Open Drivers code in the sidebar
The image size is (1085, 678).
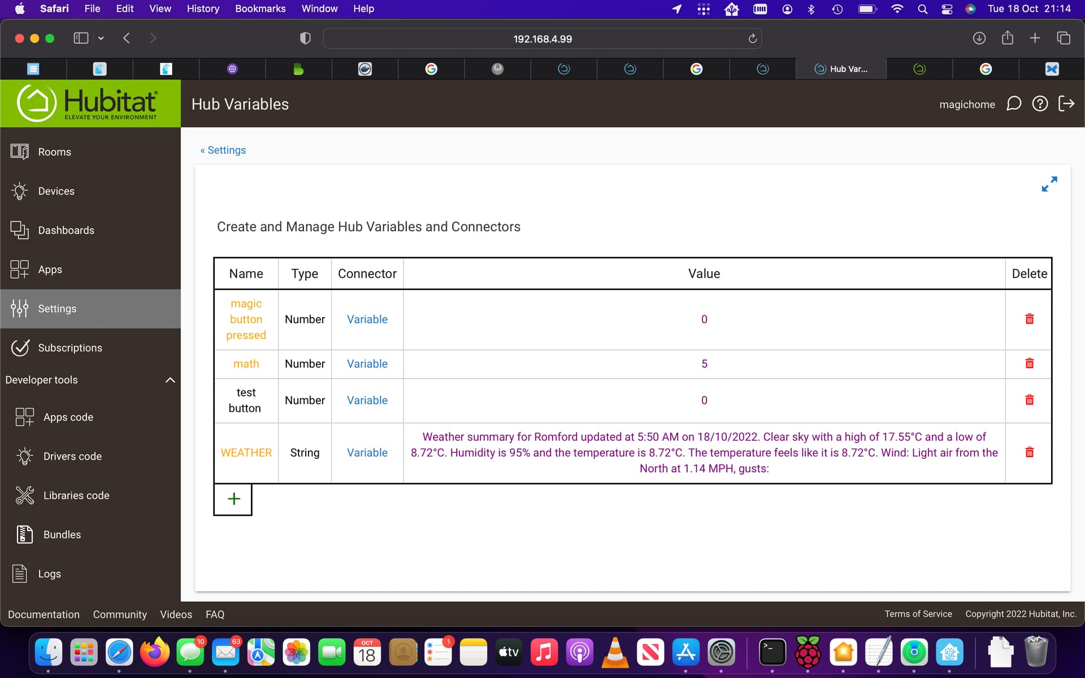tap(72, 456)
